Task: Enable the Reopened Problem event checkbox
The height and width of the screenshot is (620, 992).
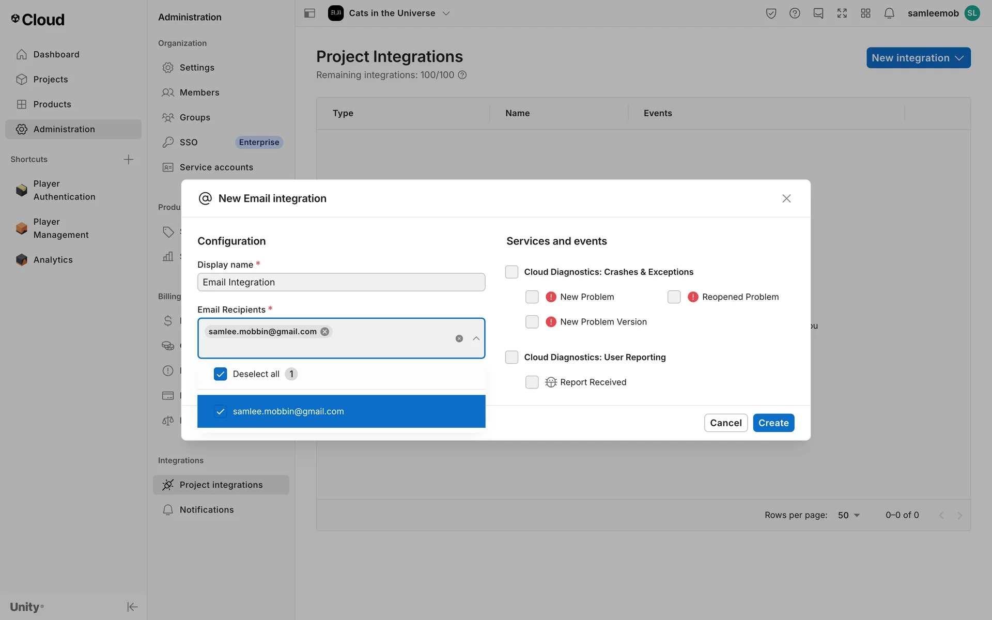Action: coord(674,297)
